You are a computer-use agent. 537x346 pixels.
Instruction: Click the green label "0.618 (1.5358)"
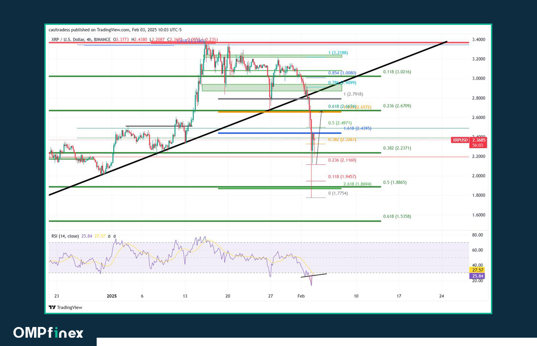point(397,217)
